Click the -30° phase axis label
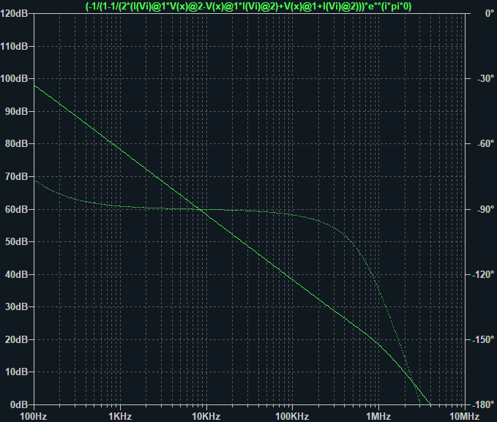Screen dimensions: 497x422 [x=485, y=78]
